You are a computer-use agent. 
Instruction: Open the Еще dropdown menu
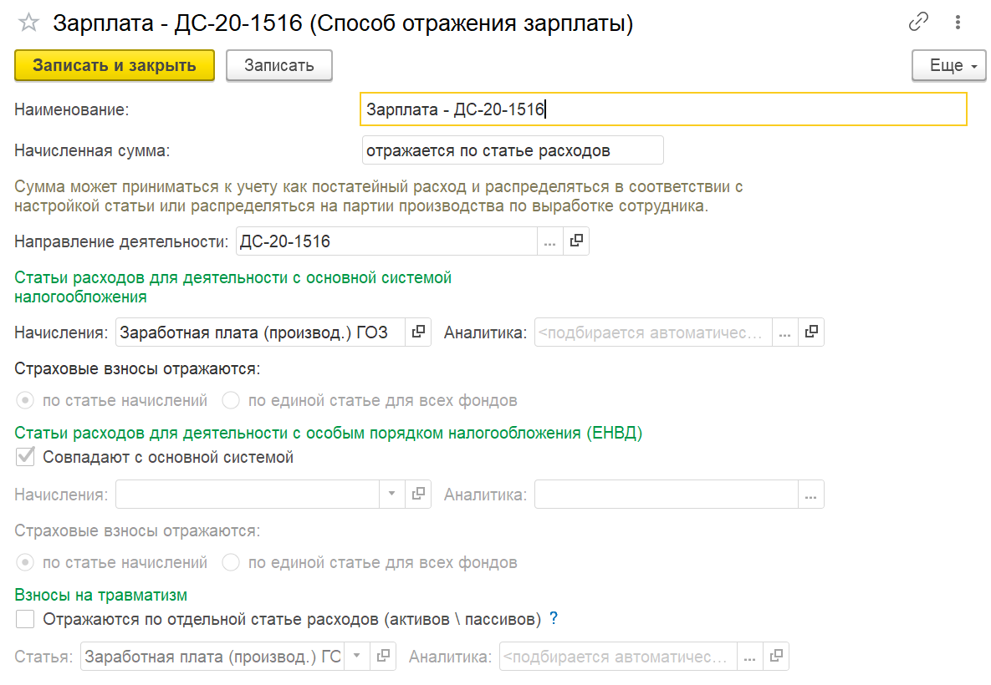[x=948, y=66]
